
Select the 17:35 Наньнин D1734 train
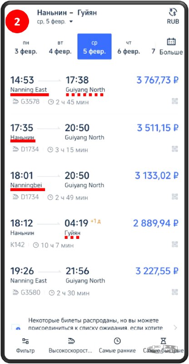coord(94,138)
